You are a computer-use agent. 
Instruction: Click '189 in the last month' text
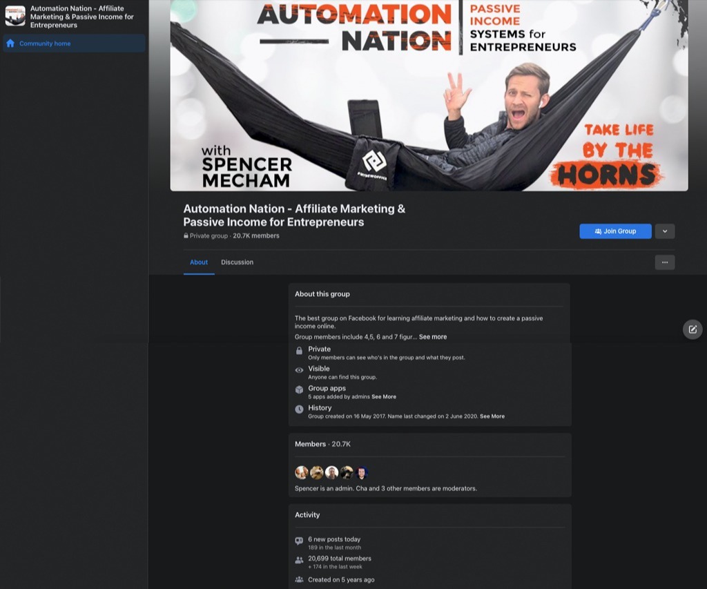[335, 548]
